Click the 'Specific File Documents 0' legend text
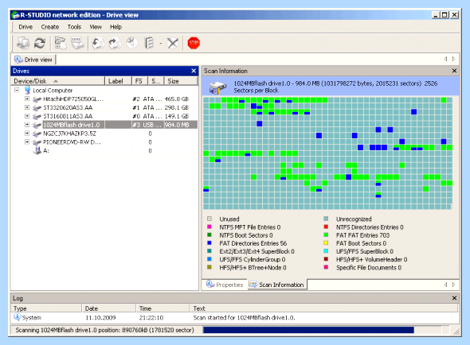 pos(369,268)
